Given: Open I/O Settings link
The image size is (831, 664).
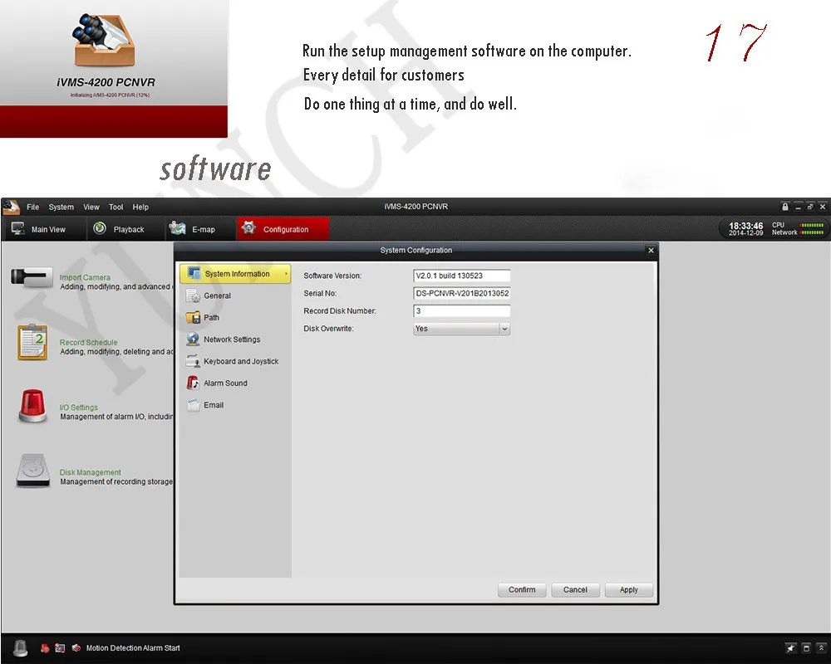Looking at the screenshot, I should (x=78, y=408).
